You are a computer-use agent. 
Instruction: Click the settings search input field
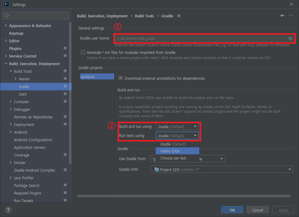[36, 16]
